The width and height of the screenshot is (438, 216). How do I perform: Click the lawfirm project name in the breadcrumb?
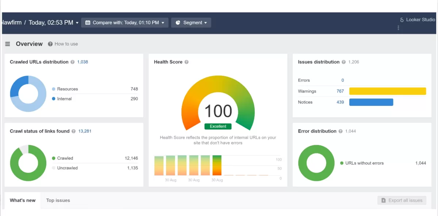12,23
